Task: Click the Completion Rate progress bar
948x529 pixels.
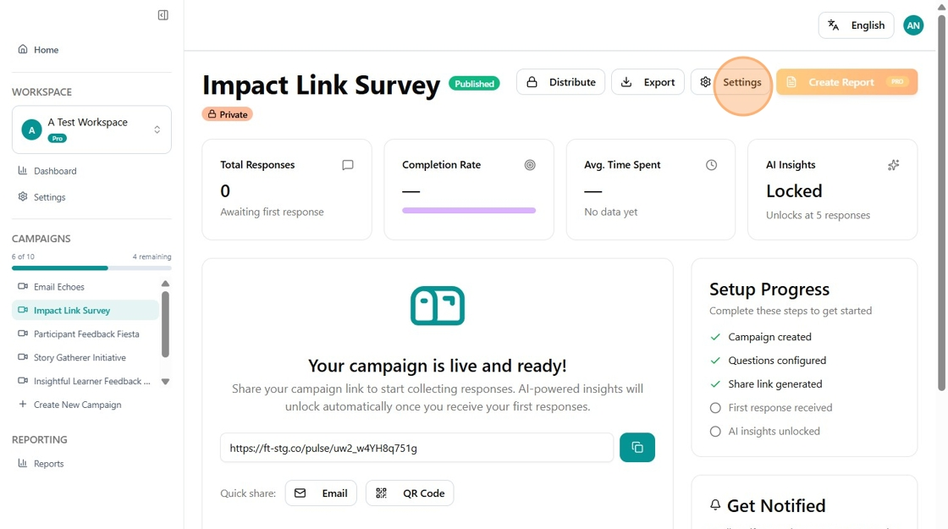Action: [469, 211]
